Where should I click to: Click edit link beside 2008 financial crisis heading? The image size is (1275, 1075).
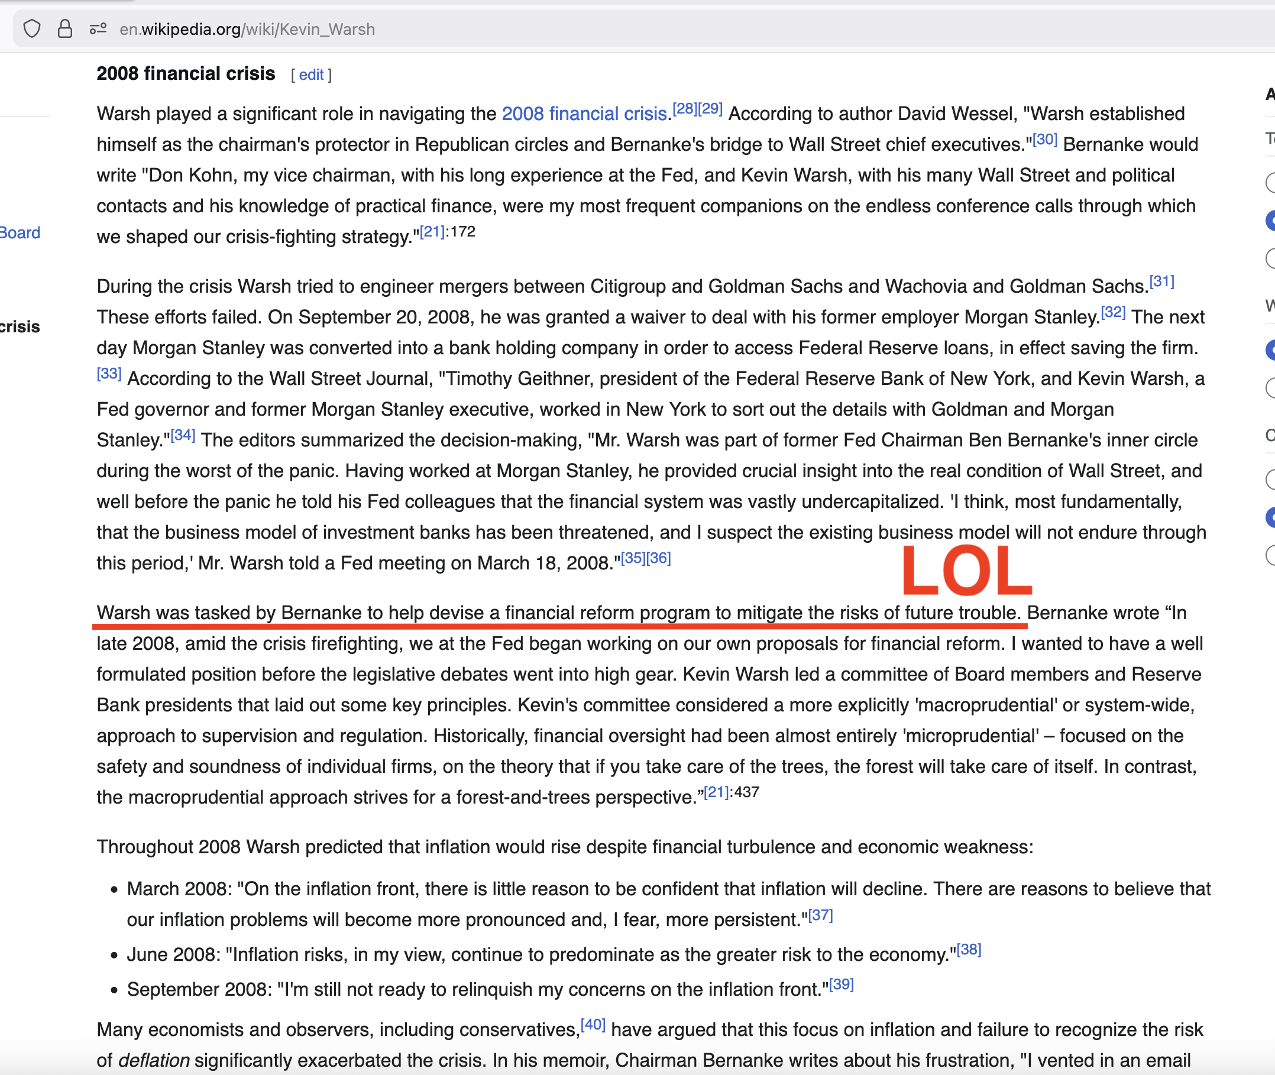point(311,75)
